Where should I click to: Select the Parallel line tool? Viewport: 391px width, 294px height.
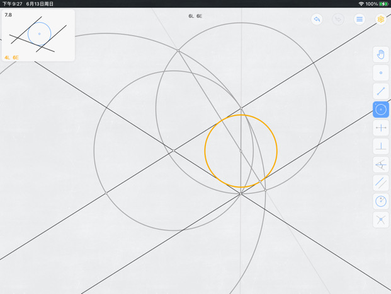tap(381, 183)
